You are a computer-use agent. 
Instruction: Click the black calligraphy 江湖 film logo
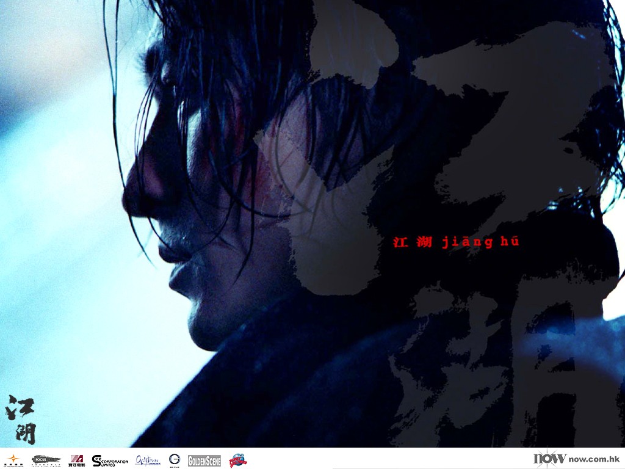21,420
